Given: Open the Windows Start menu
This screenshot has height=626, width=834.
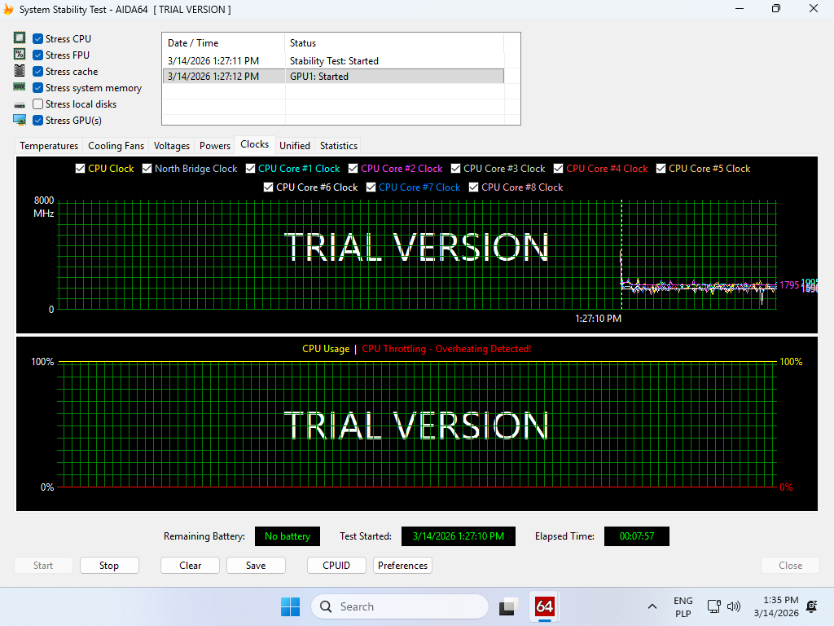Looking at the screenshot, I should (x=291, y=606).
